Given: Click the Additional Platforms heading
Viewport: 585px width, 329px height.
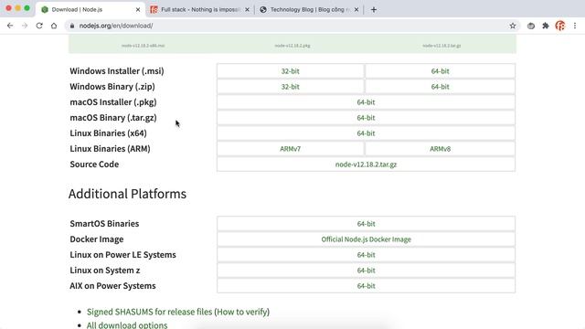Looking at the screenshot, I should coord(127,194).
